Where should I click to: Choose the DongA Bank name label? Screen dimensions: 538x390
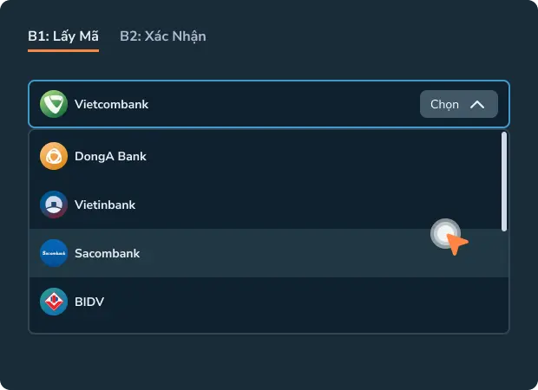point(110,156)
